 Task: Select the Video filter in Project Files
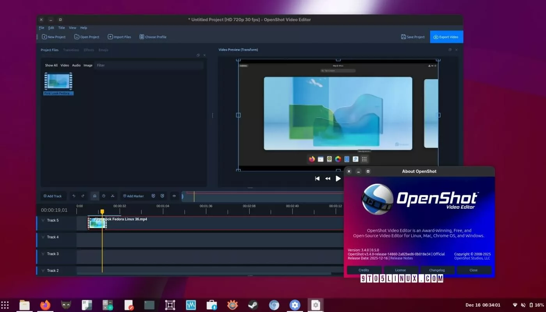[x=65, y=66]
